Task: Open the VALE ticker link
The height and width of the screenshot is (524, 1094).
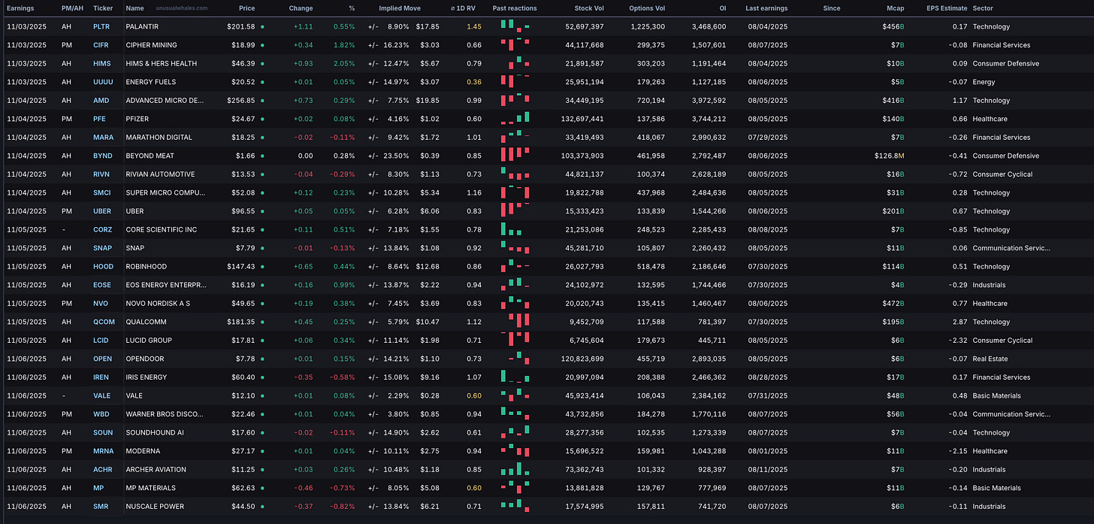Action: (x=101, y=396)
